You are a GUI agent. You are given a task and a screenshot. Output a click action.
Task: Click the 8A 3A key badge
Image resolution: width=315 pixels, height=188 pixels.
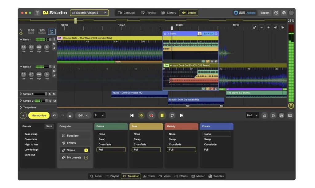52,32
